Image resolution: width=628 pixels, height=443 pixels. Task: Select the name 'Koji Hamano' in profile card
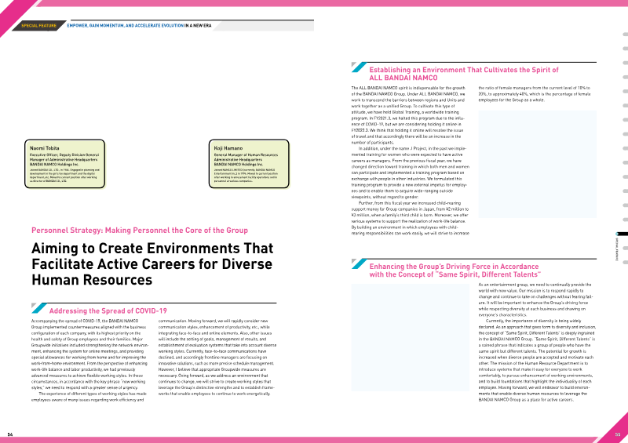(228, 148)
